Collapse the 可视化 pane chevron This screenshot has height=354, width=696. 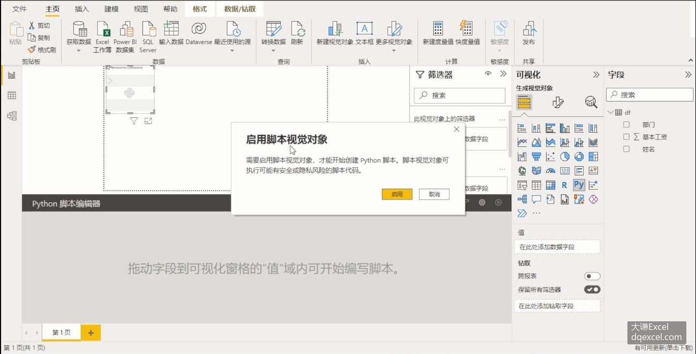coord(596,74)
